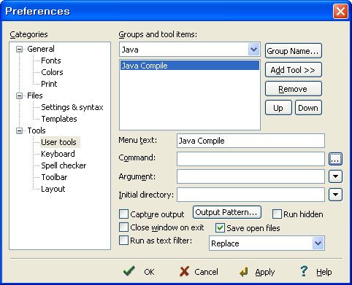Click the question mark Help icon

pos(304,271)
